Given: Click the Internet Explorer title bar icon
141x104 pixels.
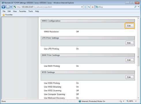Looking at the screenshot, I should pos(3,3).
